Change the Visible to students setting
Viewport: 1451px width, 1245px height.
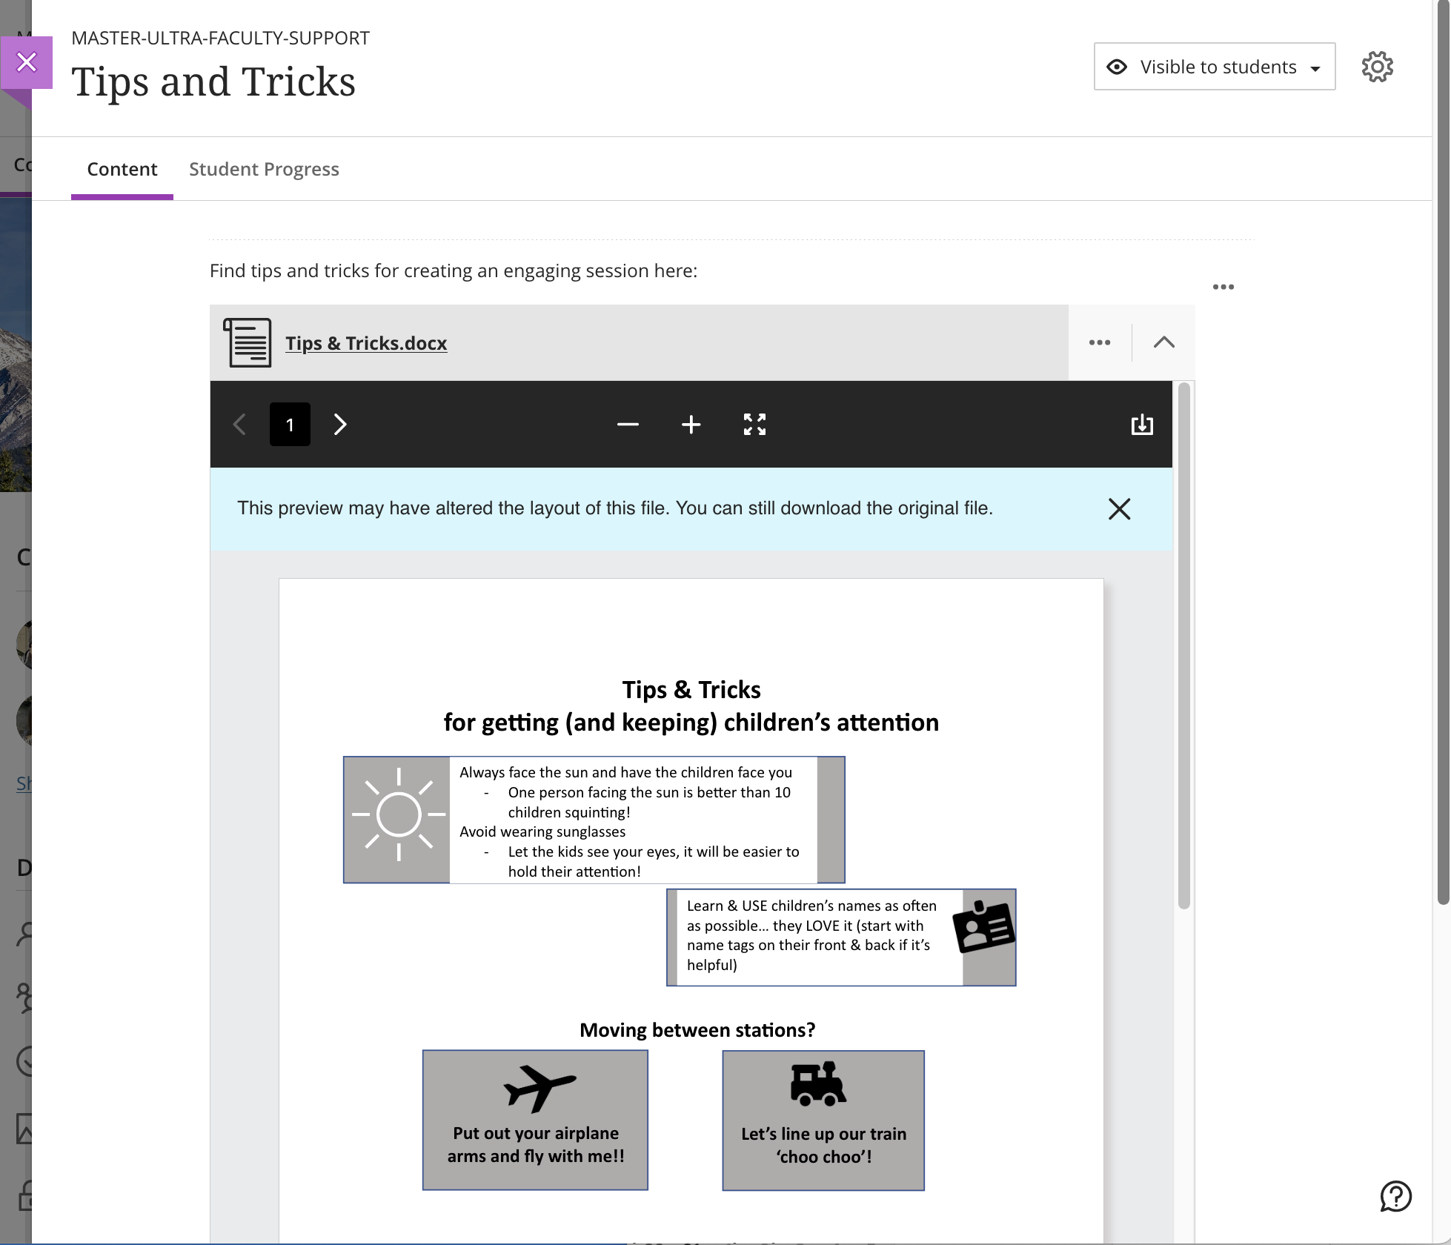[1213, 66]
